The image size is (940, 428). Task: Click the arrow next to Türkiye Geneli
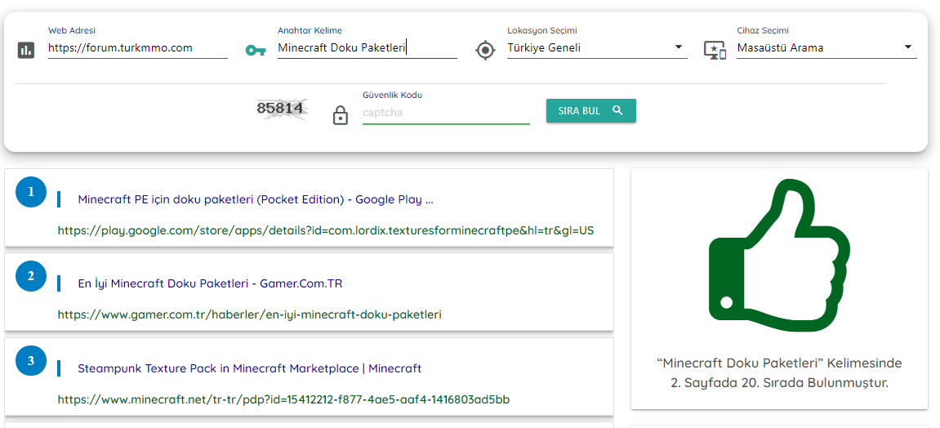pyautogui.click(x=679, y=47)
